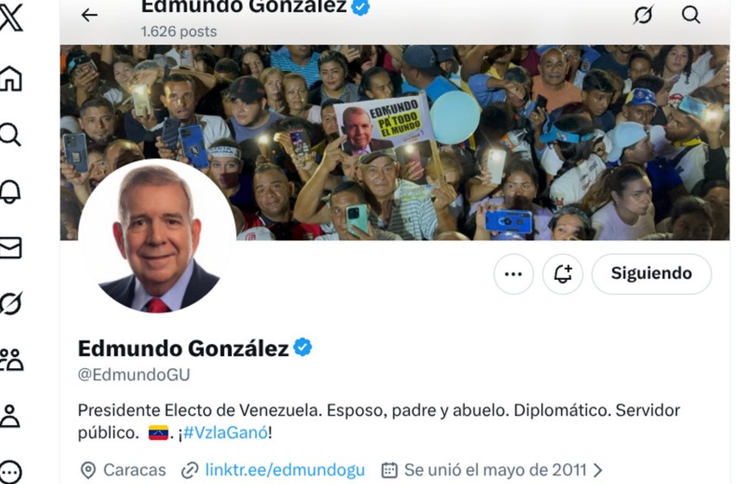Viewport: 746px width, 484px height.
Task: Open Explore using sidebar magnifier icon
Action: tap(10, 134)
